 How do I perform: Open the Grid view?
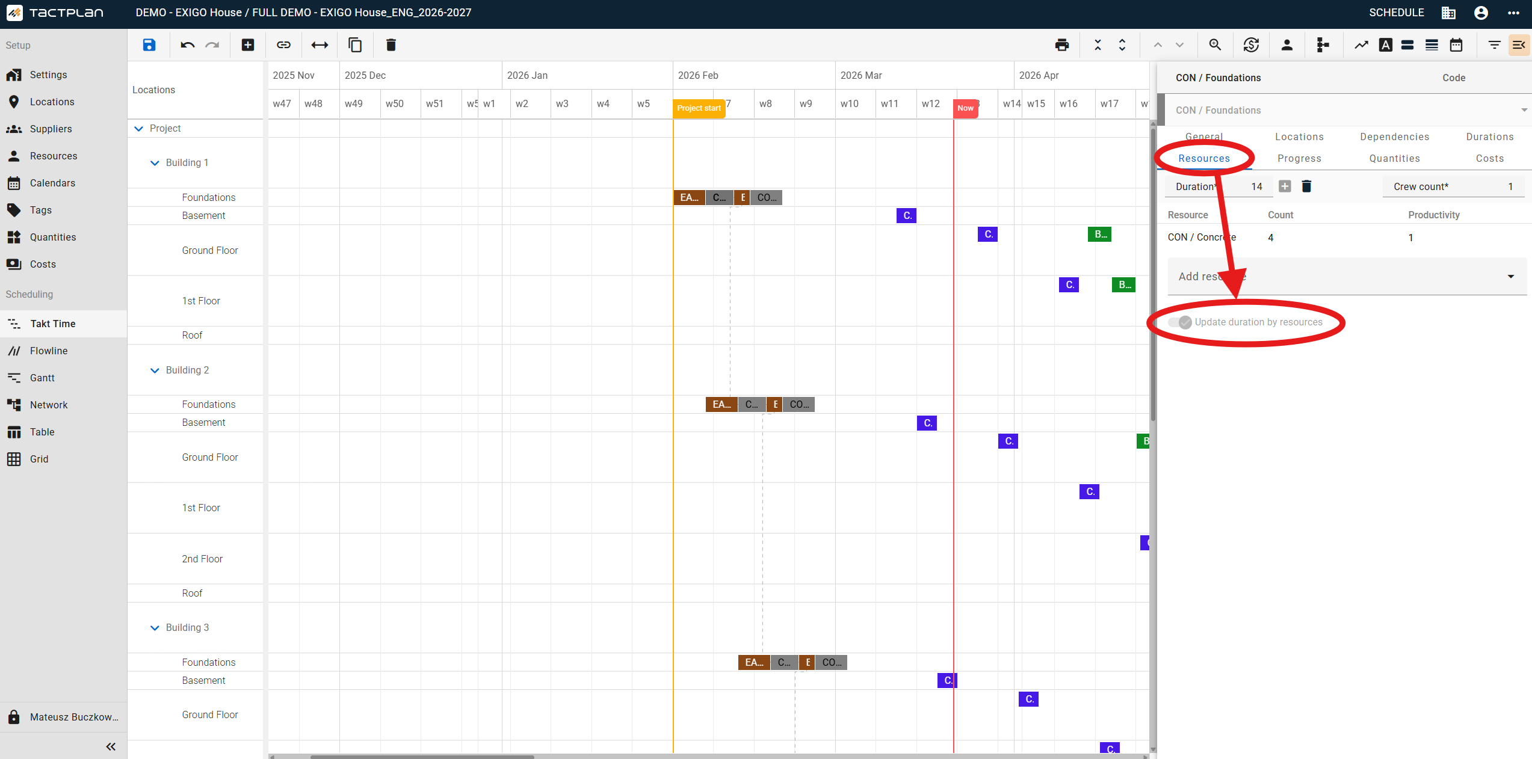click(63, 459)
